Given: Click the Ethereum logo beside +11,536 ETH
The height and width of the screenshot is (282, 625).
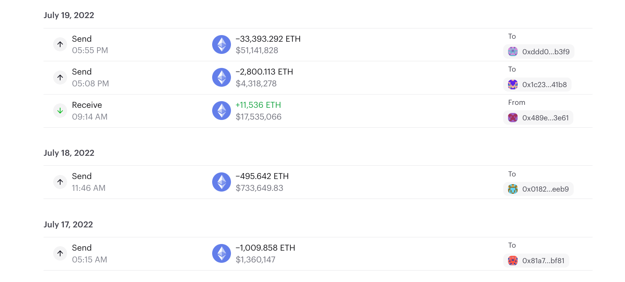Looking at the screenshot, I should click(221, 111).
